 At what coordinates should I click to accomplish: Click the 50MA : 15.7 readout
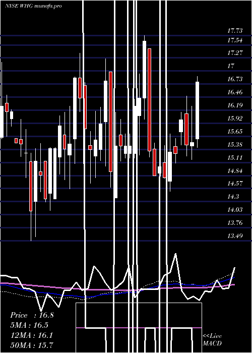click(32, 345)
